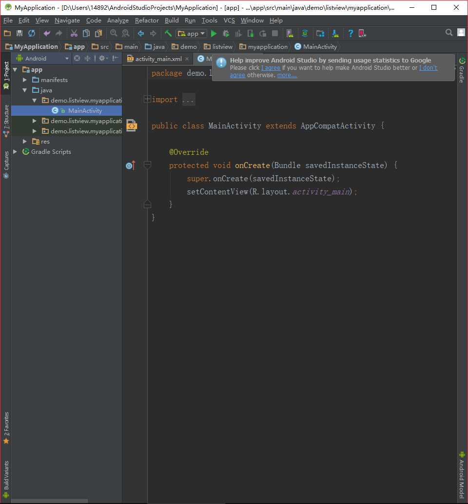Open the Project Structure toolbar icon

[x=320, y=33]
